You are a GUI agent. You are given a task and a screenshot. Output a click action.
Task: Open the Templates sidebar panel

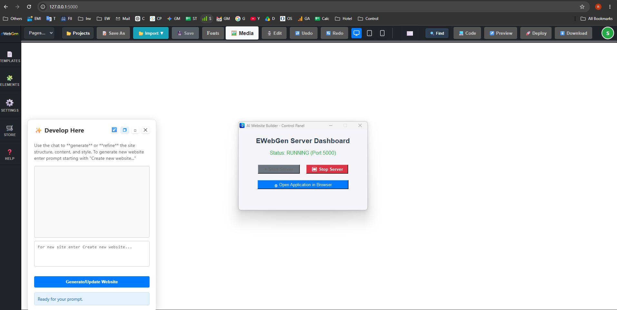(10, 57)
